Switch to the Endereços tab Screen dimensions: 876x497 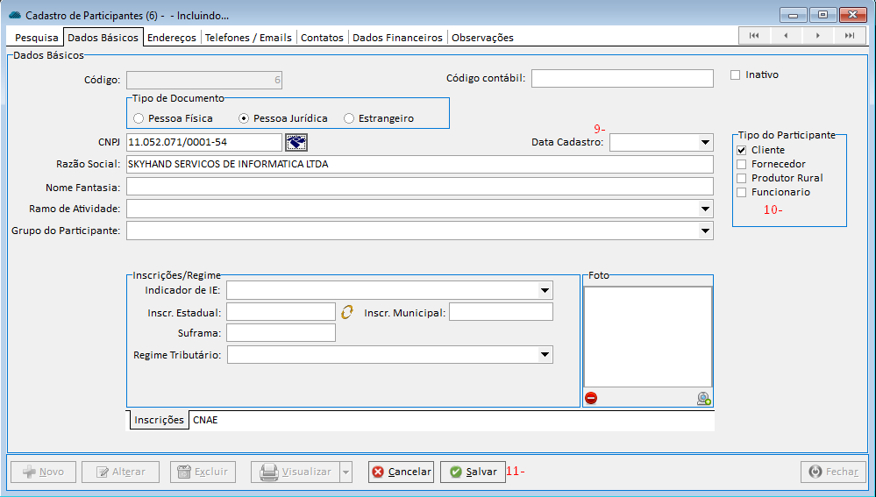(x=172, y=38)
